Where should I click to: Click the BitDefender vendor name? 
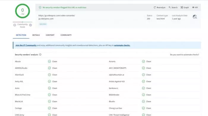(x=114, y=95)
